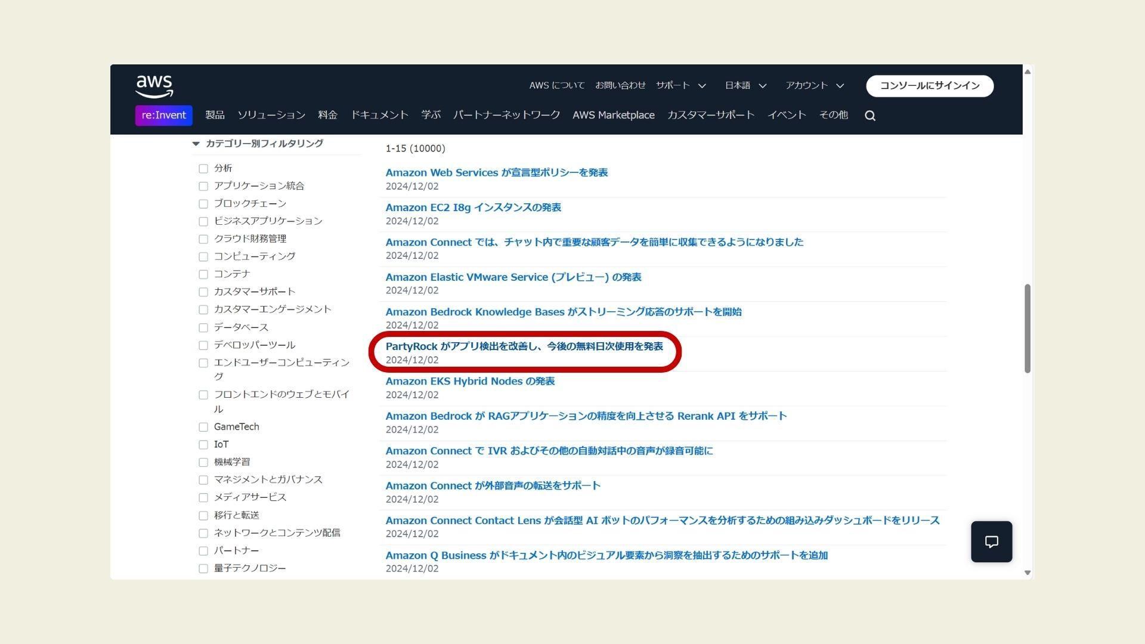This screenshot has height=644, width=1145.
Task: Click the re:Invent button
Action: [x=164, y=116]
